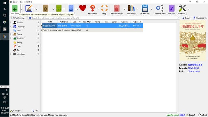Sort by the Title column header
Screen dimensions: 208x117
pos(50,22)
